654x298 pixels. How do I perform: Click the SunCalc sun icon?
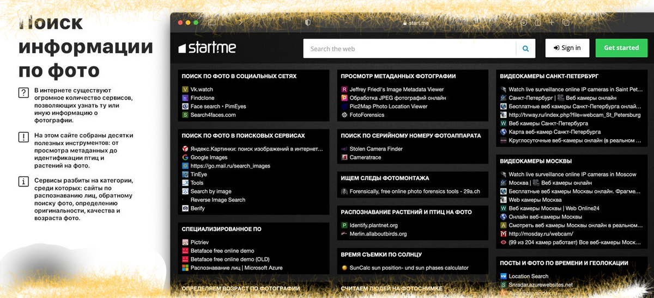click(344, 268)
